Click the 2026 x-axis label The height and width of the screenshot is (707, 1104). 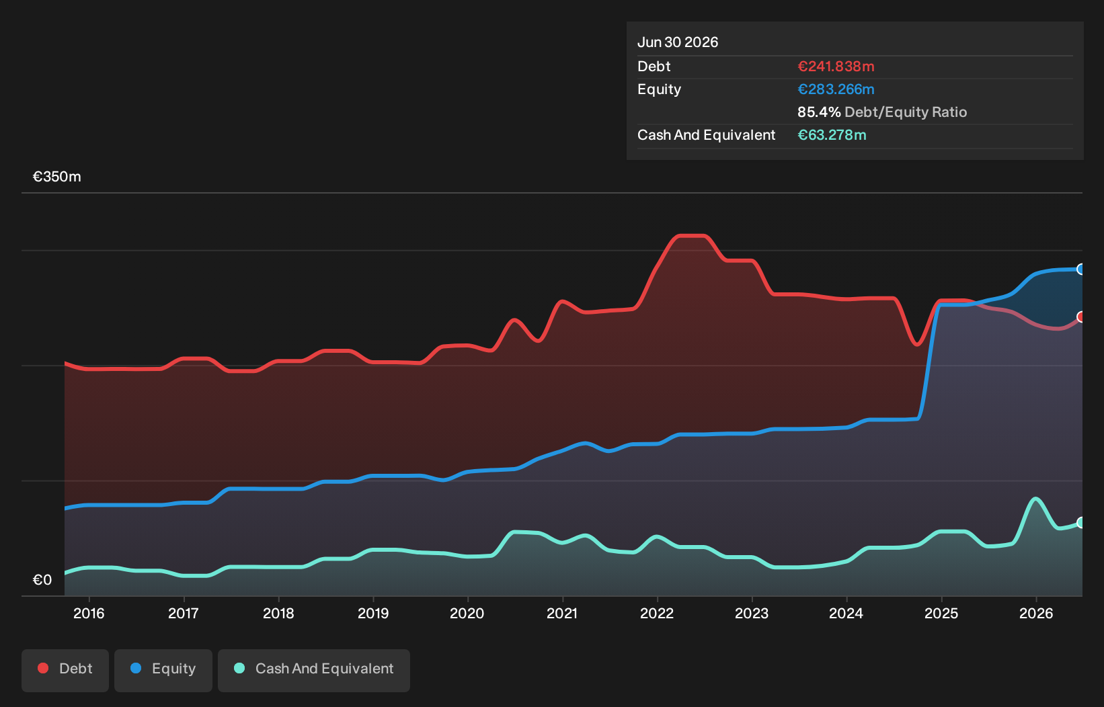coord(1036,613)
